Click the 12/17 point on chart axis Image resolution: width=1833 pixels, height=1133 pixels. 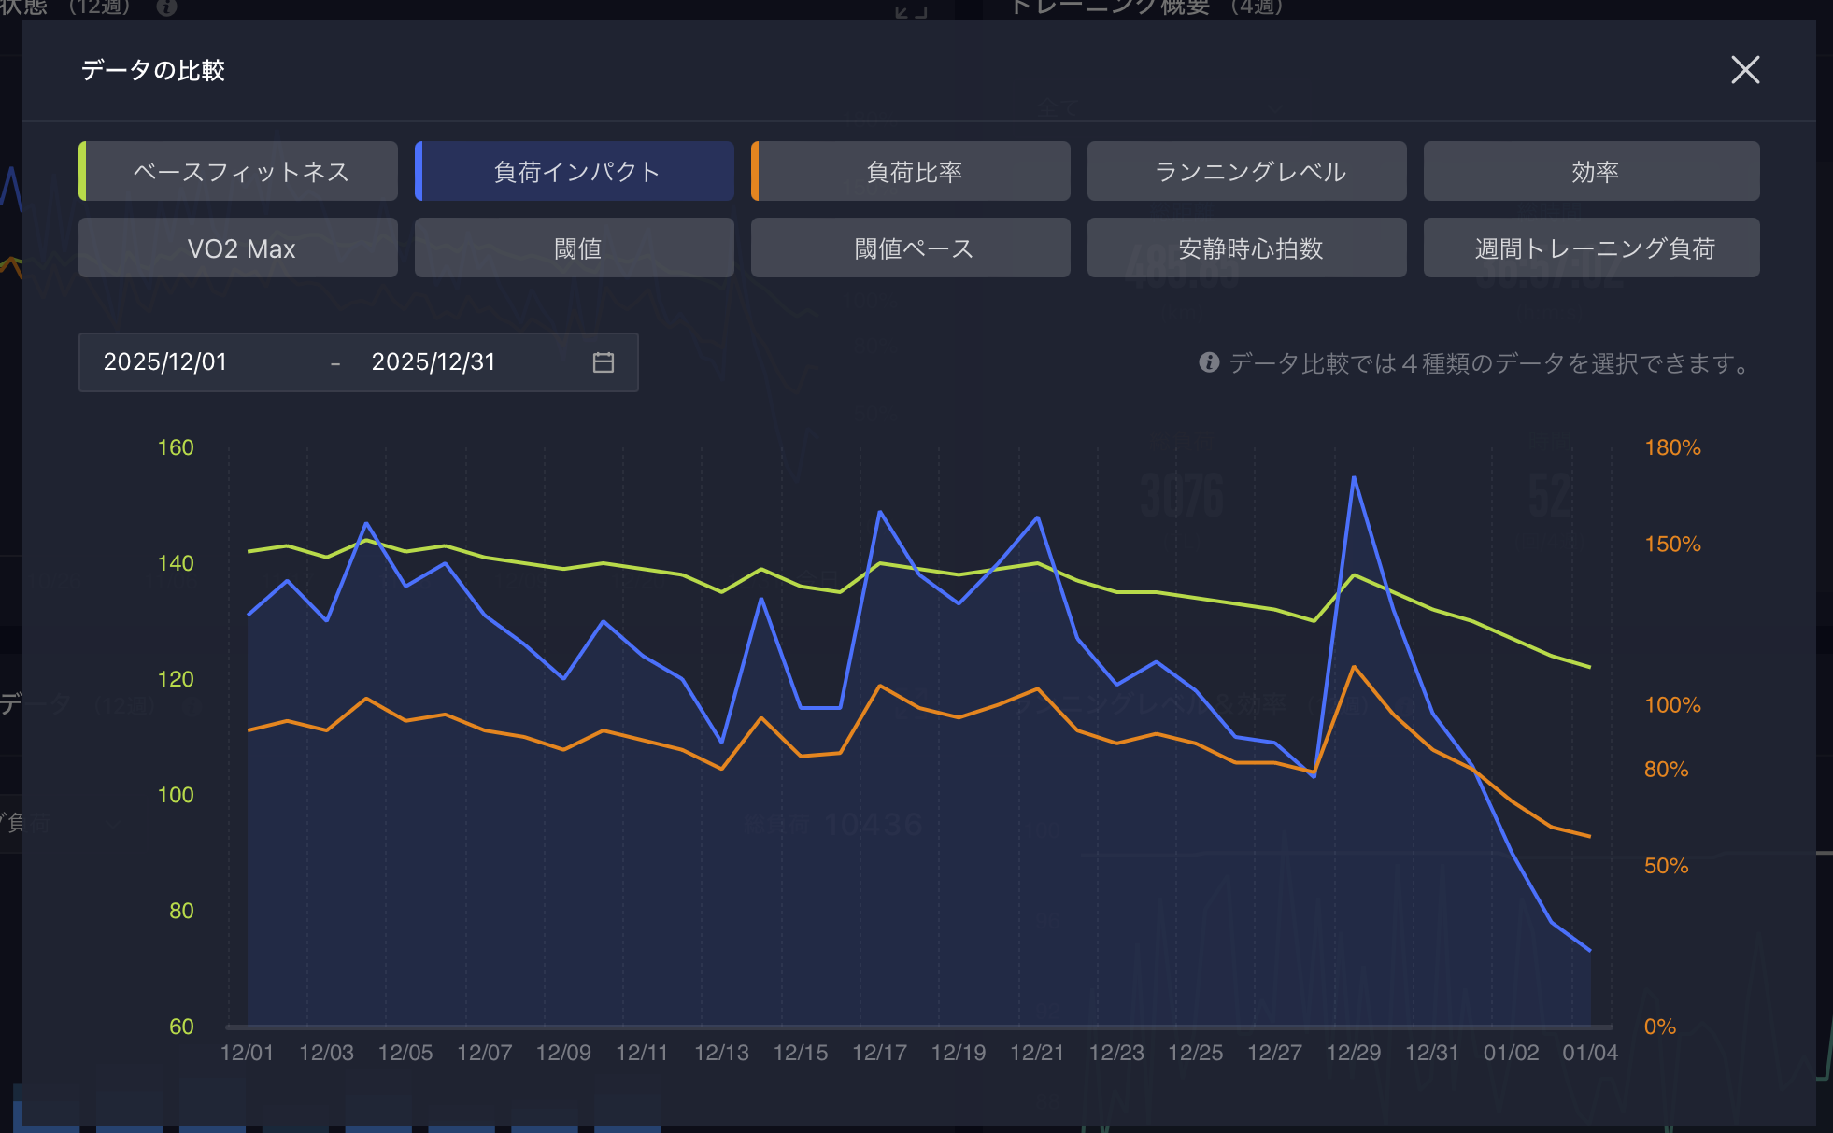tap(879, 1053)
